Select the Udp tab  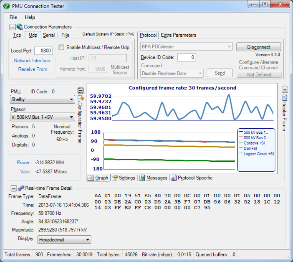click(x=33, y=35)
